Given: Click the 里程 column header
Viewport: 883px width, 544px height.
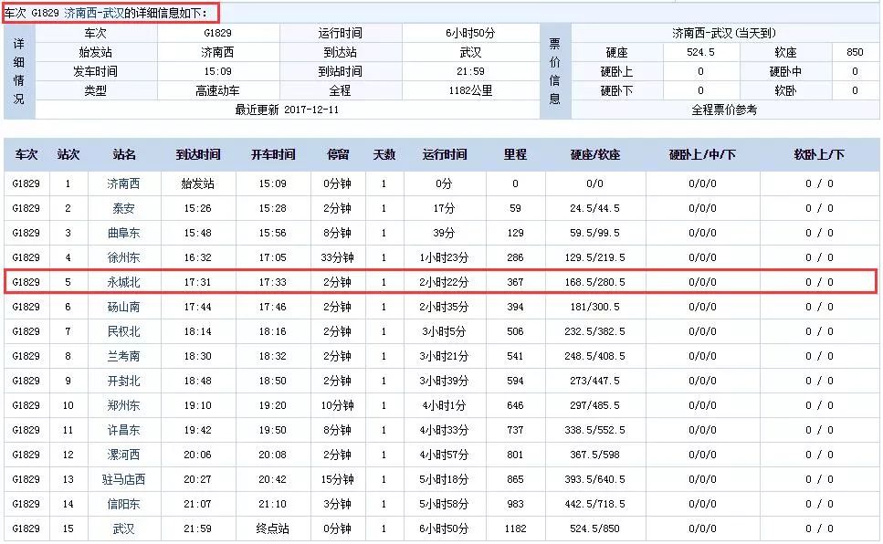Looking at the screenshot, I should click(515, 155).
